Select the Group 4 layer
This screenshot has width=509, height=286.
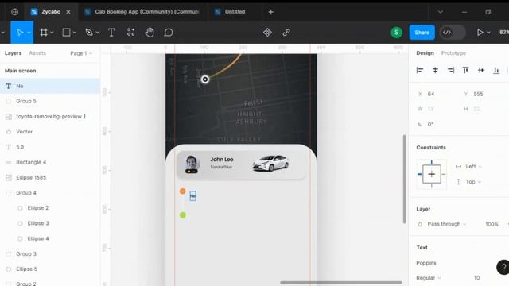[x=50, y=192]
